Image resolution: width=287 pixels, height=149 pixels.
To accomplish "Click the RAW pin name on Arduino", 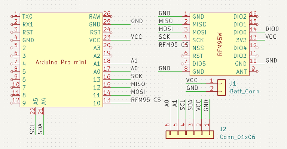I will pos(95,17).
